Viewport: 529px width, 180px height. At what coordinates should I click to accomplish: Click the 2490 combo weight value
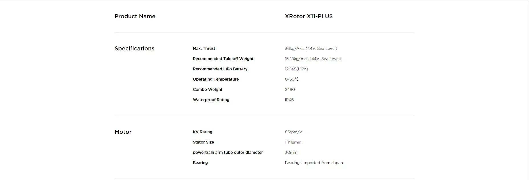point(290,89)
